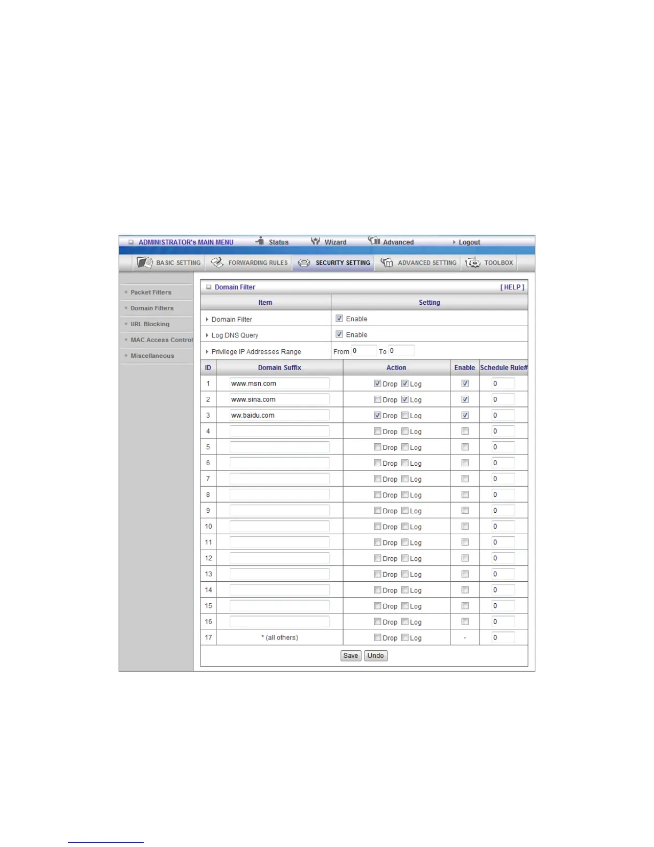Uncheck Drop for www.msn.com

coord(378,383)
